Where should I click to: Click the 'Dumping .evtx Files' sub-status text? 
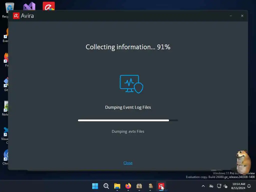point(128,131)
